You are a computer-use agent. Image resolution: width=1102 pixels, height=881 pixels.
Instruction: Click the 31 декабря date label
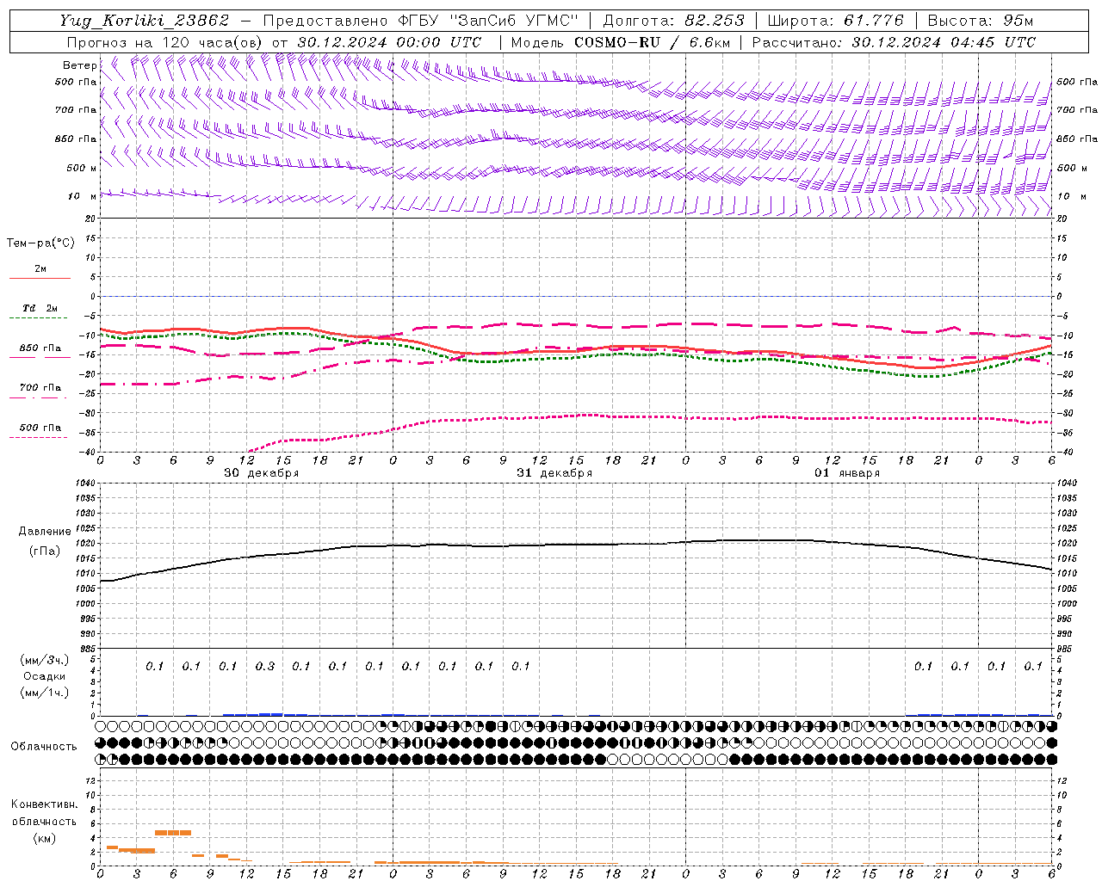tap(554, 473)
